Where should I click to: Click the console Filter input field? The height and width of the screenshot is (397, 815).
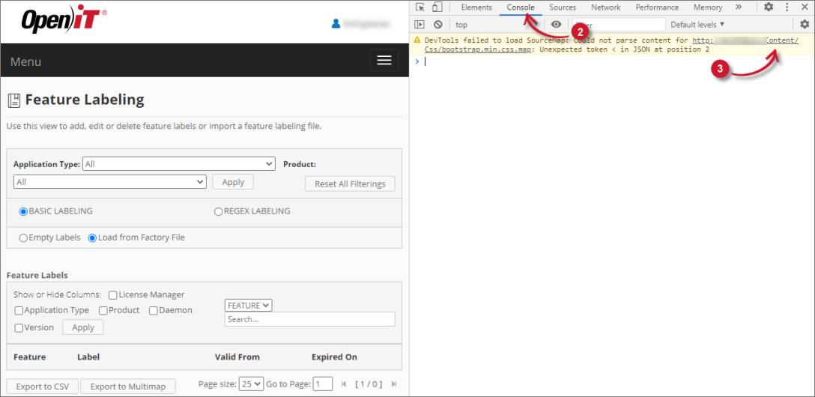tap(619, 25)
